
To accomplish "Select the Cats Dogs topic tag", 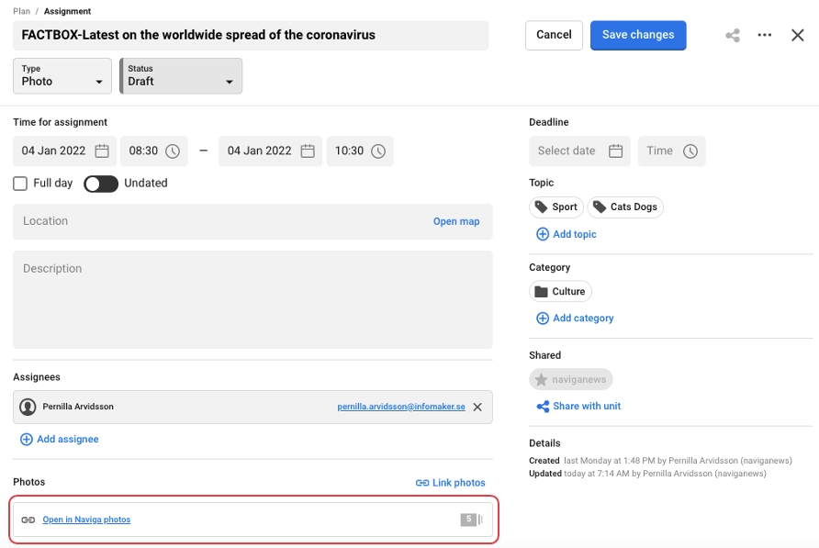I will [x=625, y=207].
